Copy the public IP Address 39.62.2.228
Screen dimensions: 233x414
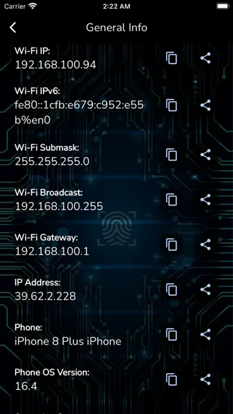171,290
